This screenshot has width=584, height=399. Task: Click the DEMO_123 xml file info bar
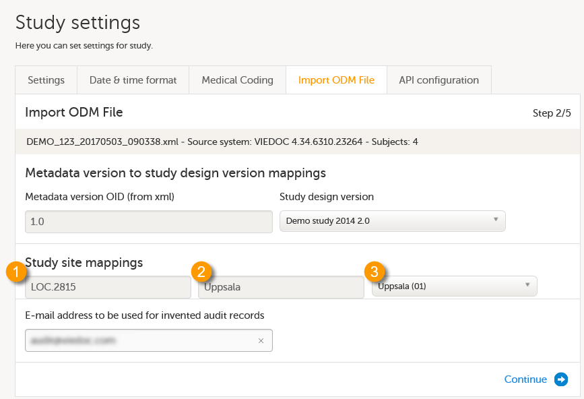pyautogui.click(x=222, y=142)
